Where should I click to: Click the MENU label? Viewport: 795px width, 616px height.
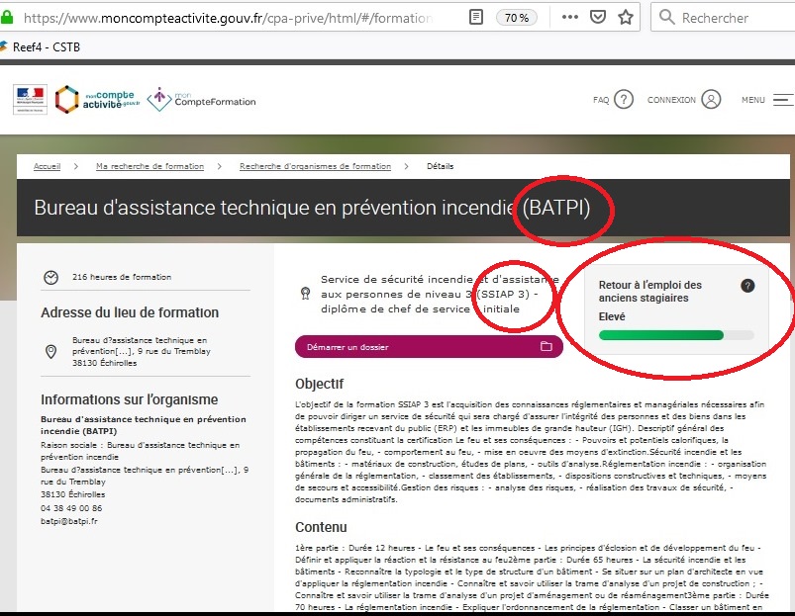pos(752,100)
